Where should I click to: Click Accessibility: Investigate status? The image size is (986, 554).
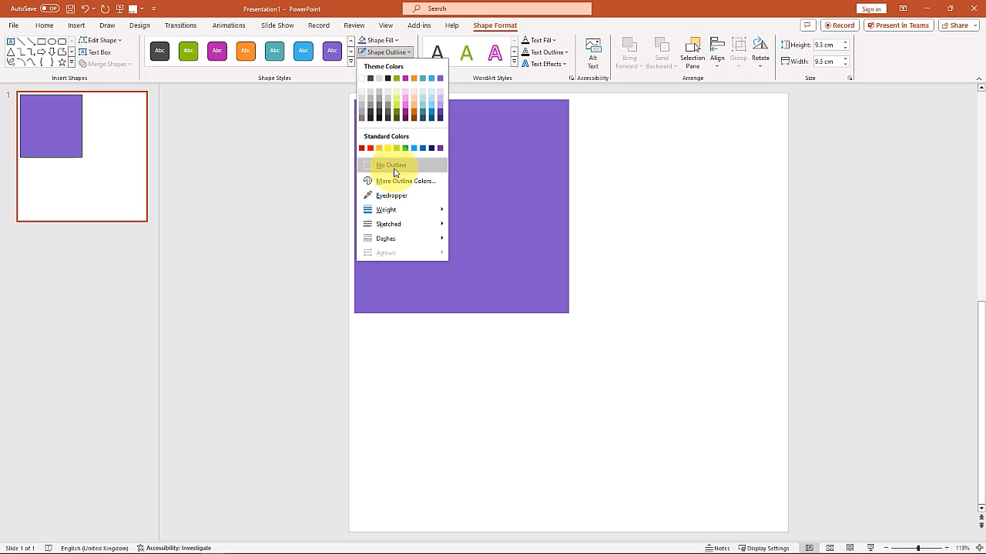(174, 548)
